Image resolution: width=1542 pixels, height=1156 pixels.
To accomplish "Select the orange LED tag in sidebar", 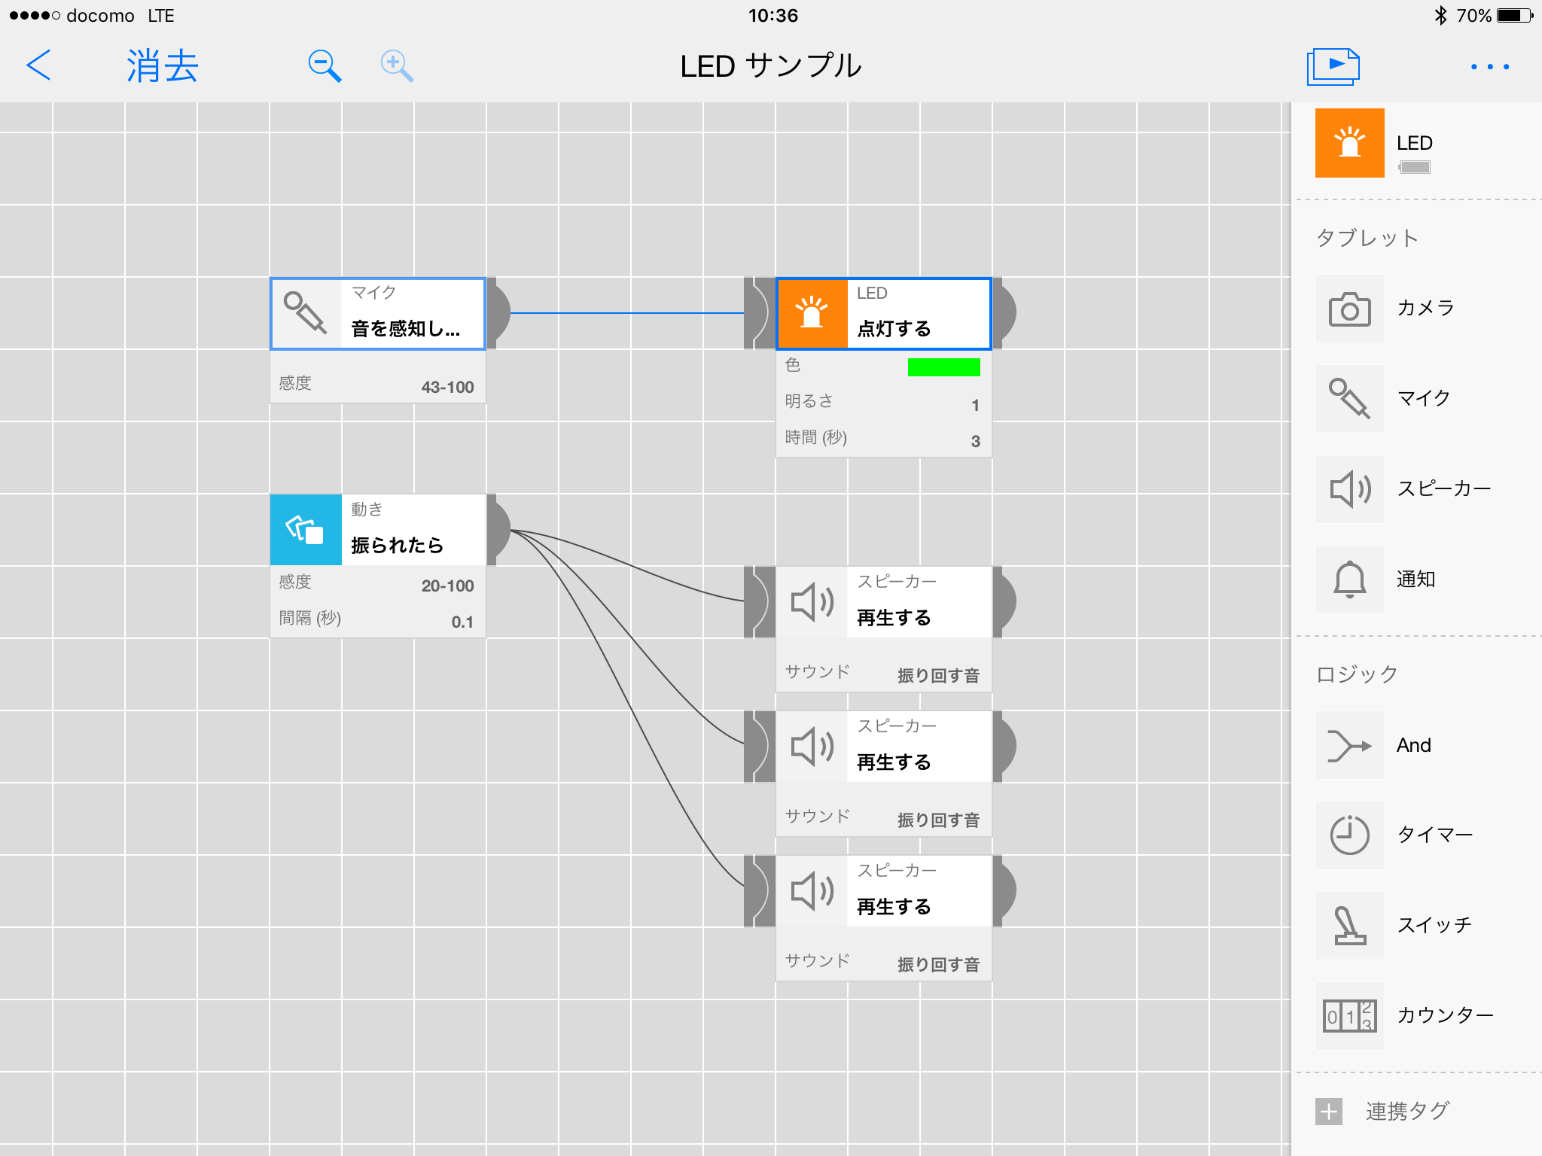I will pos(1349,143).
